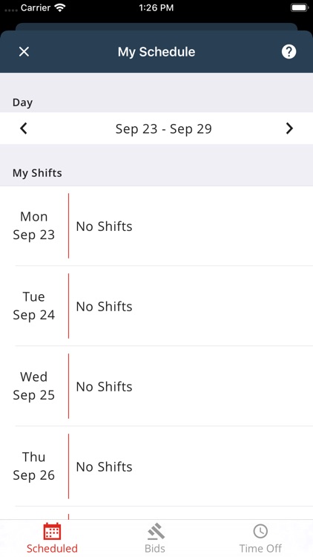Close the My Schedule screen
This screenshot has height=557, width=313.
pos(24,52)
